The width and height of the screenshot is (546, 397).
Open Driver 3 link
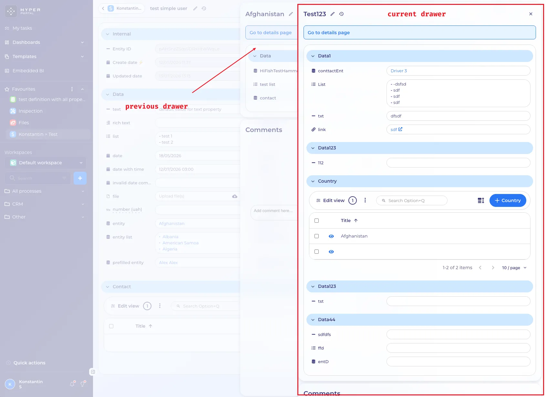point(399,71)
